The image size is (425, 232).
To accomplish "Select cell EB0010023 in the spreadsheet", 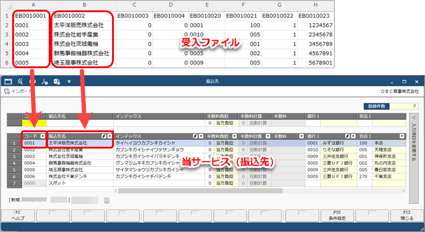I will [x=315, y=16].
